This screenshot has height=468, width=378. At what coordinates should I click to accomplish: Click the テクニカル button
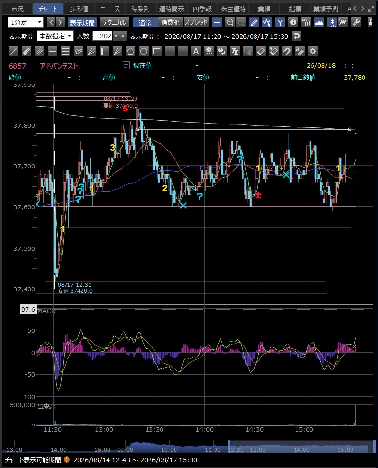114,22
